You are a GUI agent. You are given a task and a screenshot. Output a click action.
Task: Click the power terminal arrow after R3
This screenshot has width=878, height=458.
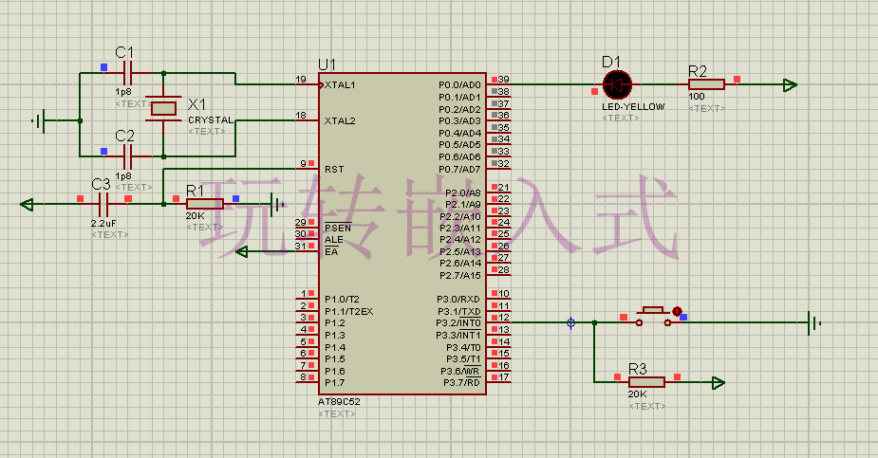point(719,382)
